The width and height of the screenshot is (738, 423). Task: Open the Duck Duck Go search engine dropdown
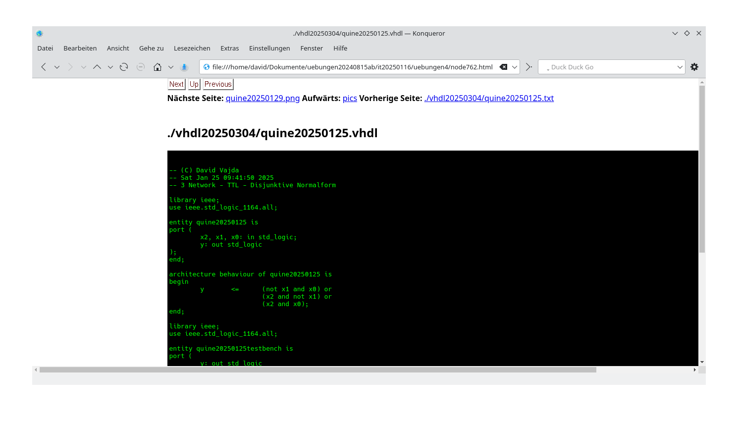(681, 66)
